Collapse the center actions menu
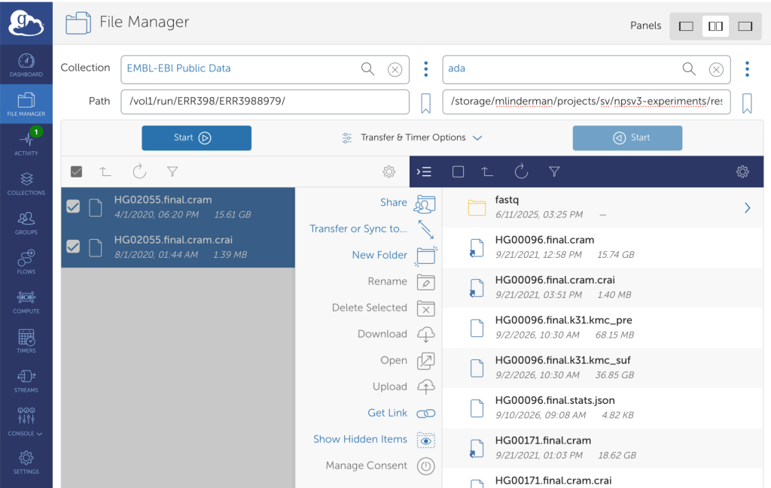Viewport: 771px width, 488px height. click(x=424, y=171)
